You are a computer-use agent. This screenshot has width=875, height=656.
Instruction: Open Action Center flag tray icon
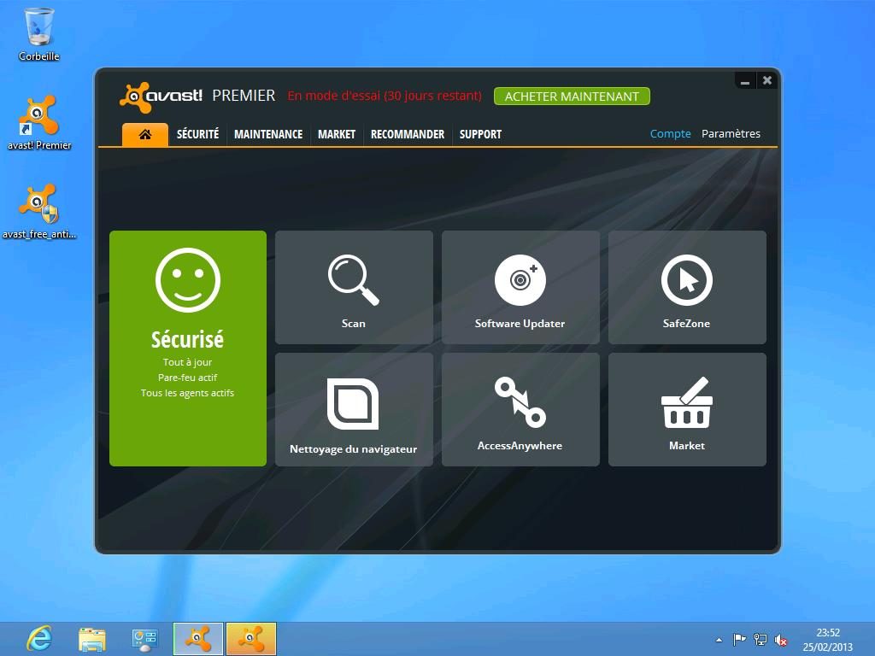[x=739, y=640]
